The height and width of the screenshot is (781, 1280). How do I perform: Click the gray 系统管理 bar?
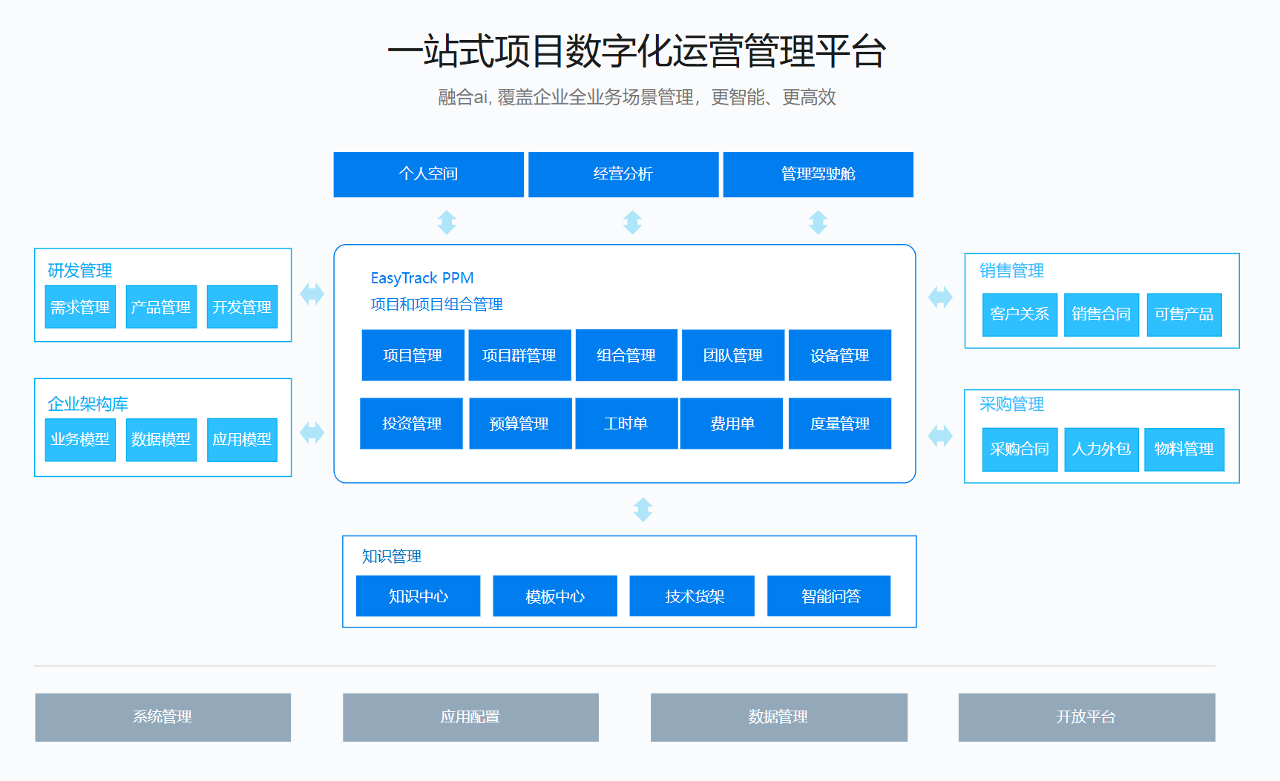(x=163, y=717)
